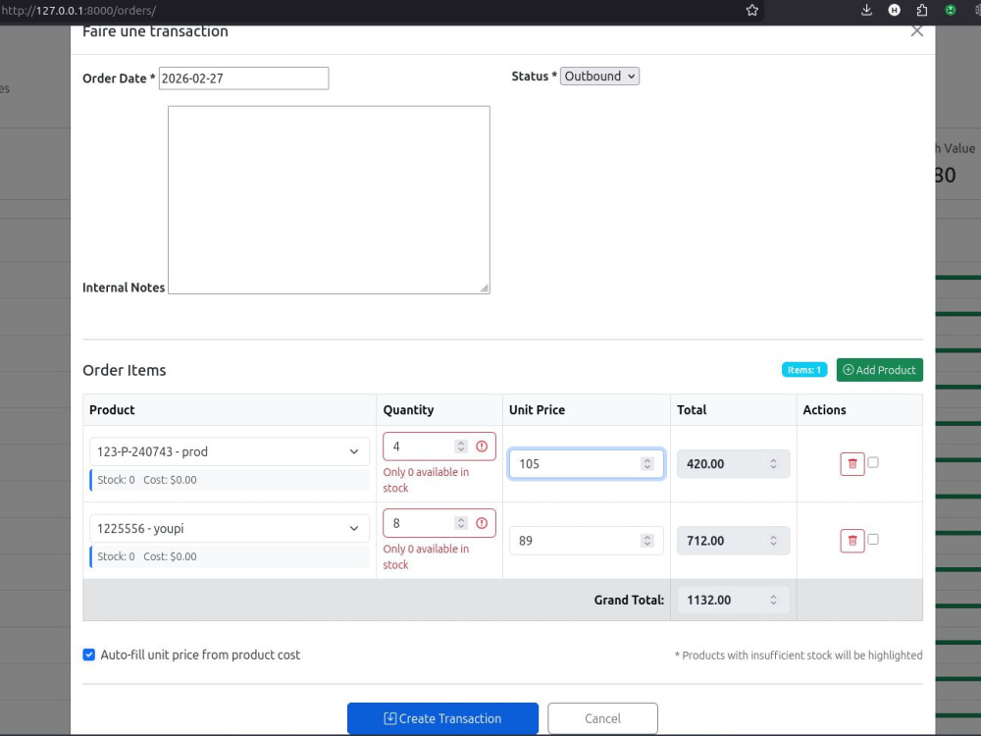Click the green extension icon in toolbar
The height and width of the screenshot is (736, 981).
951,10
